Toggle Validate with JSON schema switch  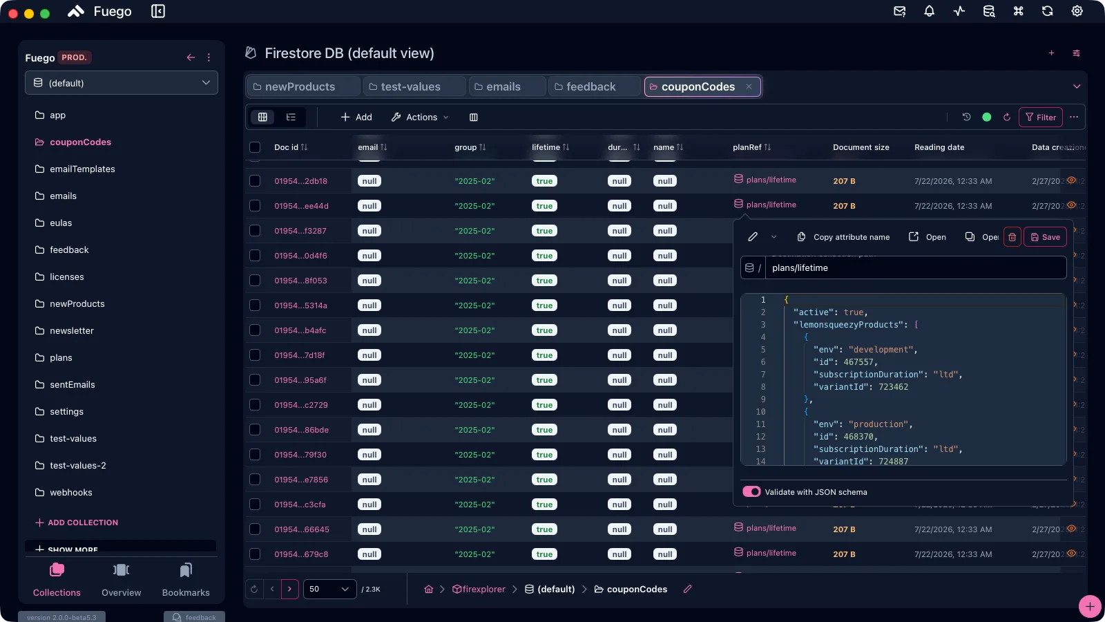click(x=751, y=492)
